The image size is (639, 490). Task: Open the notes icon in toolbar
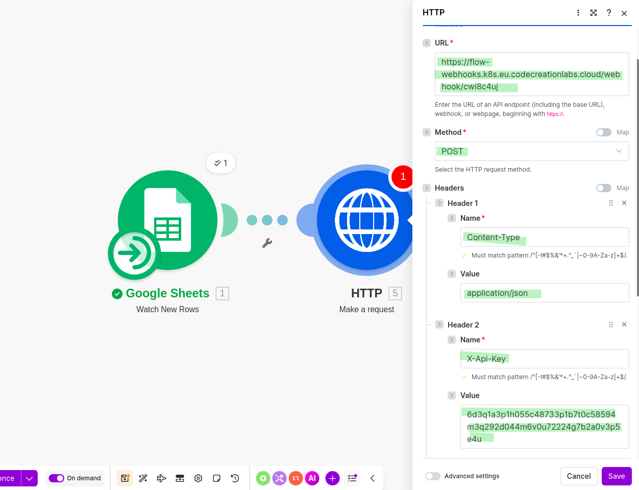216,478
